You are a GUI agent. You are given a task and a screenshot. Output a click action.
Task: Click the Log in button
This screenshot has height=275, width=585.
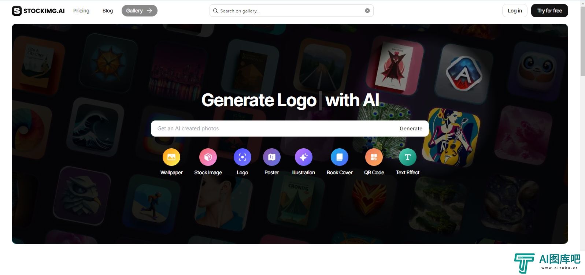coord(515,11)
